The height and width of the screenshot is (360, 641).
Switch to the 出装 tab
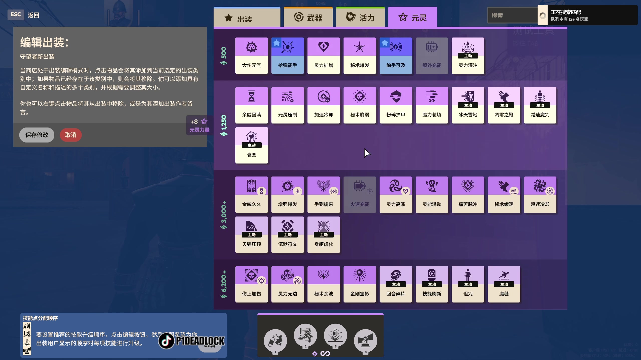pos(247,17)
